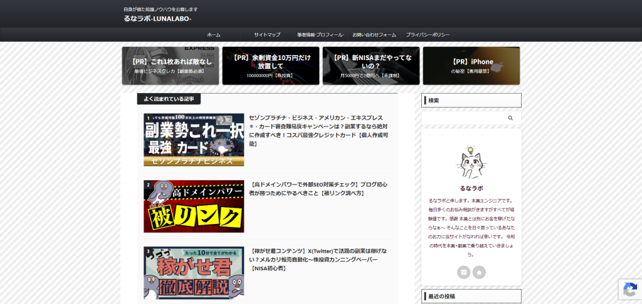Focus the sidebar search input field
The height and width of the screenshot is (304, 642).
(x=471, y=118)
